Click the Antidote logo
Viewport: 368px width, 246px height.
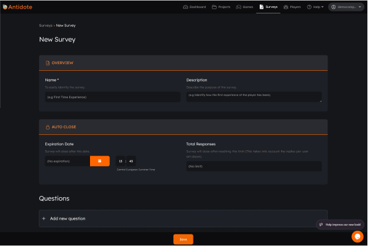coord(17,7)
